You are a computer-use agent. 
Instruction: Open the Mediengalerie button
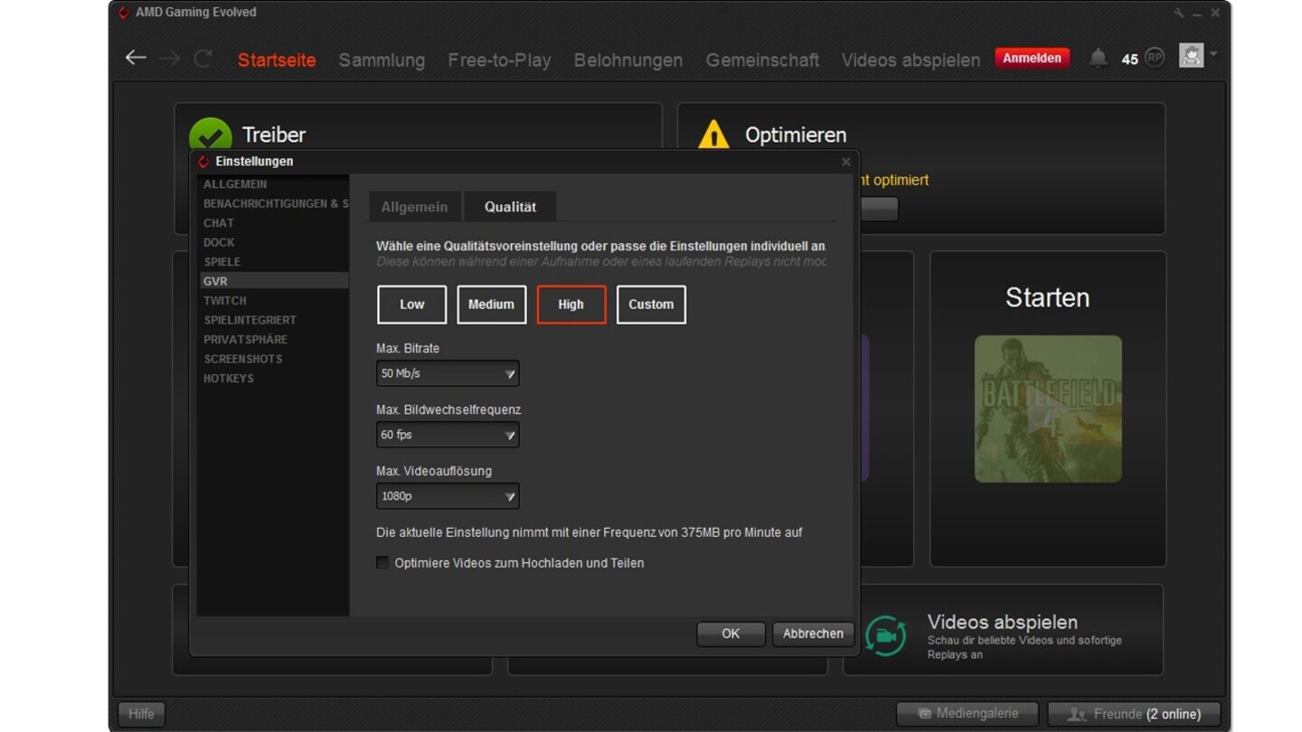coord(967,714)
